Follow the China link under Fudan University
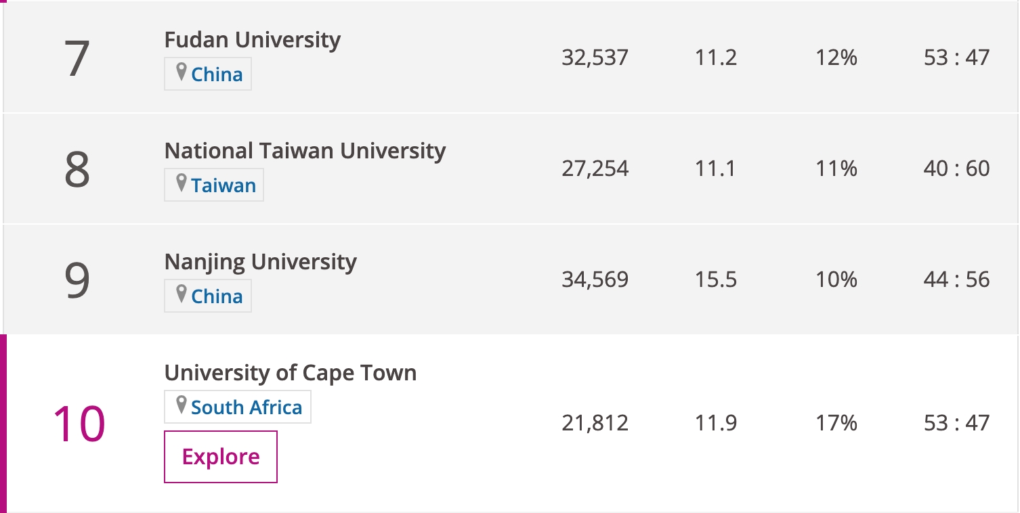This screenshot has width=1020, height=513. click(x=217, y=74)
